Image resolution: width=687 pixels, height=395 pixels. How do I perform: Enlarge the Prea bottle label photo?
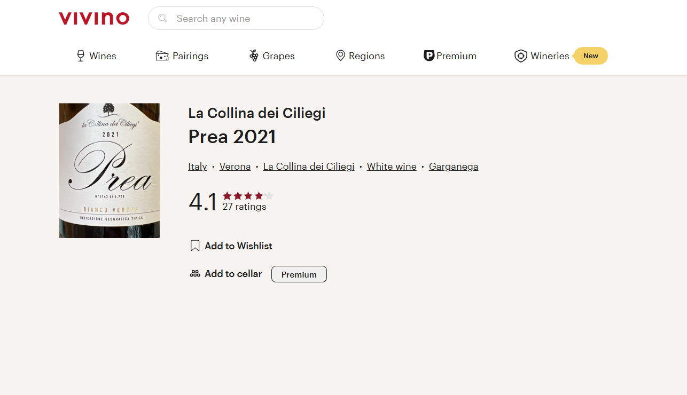click(x=109, y=170)
